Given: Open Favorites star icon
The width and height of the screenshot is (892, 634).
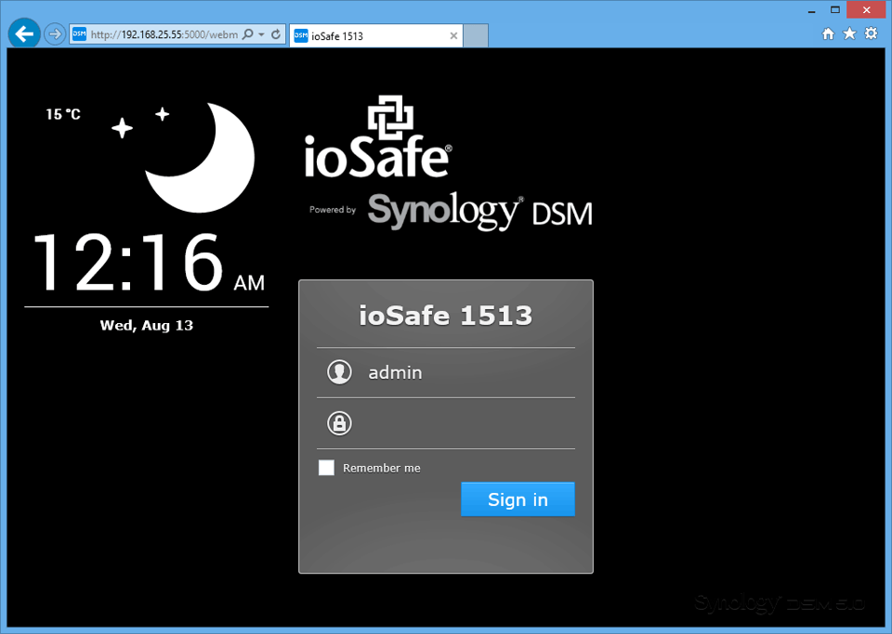Looking at the screenshot, I should 849,33.
